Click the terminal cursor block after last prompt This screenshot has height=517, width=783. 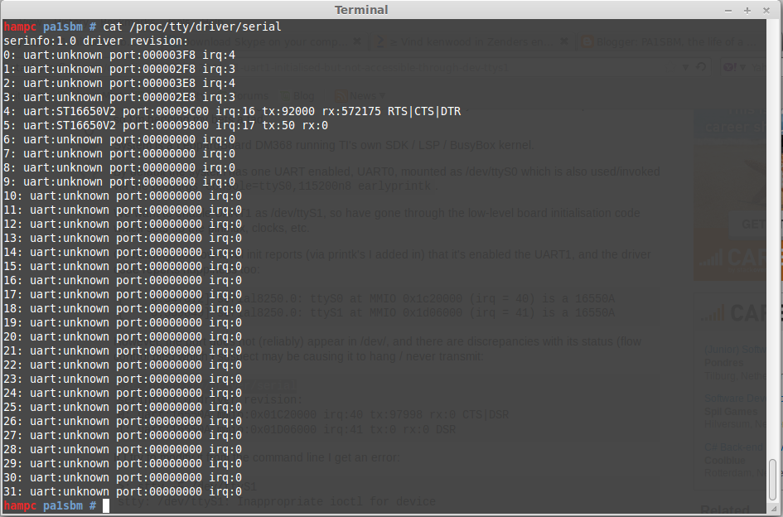106,506
